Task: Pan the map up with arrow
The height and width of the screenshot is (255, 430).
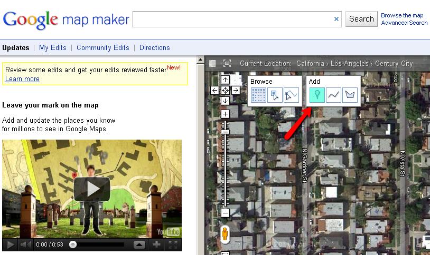Action: (x=225, y=80)
